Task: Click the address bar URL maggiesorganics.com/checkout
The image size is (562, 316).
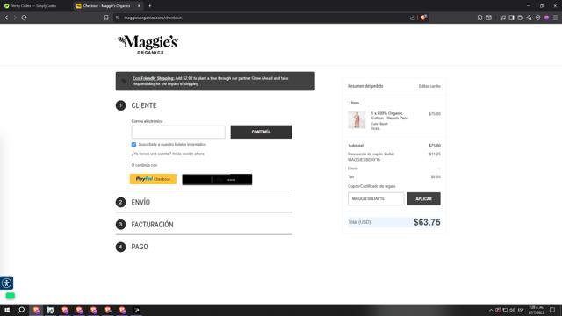Action: (x=153, y=18)
